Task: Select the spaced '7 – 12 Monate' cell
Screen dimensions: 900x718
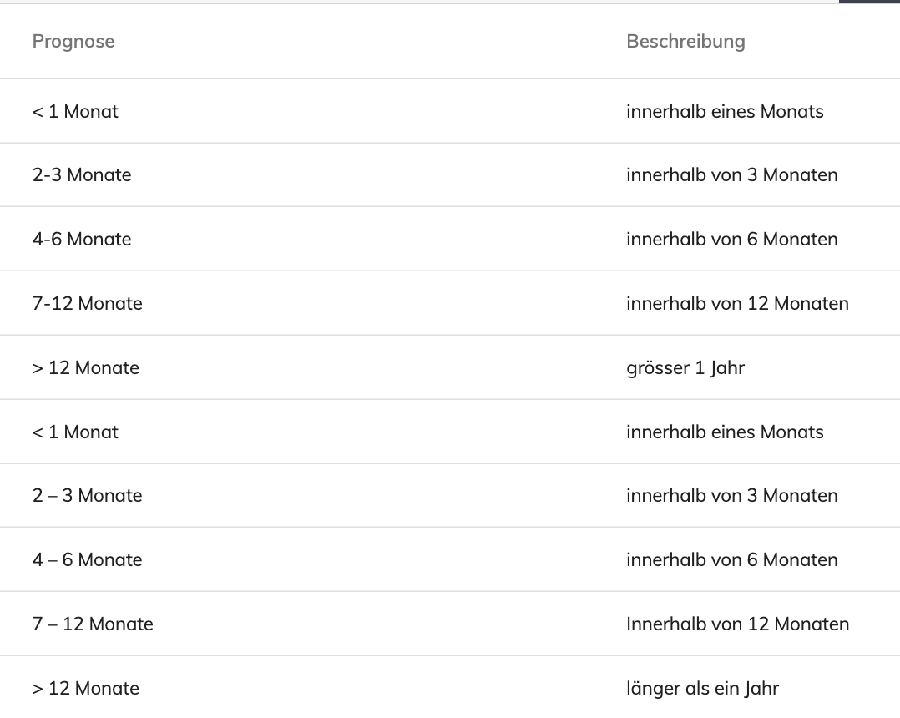Action: coord(93,624)
